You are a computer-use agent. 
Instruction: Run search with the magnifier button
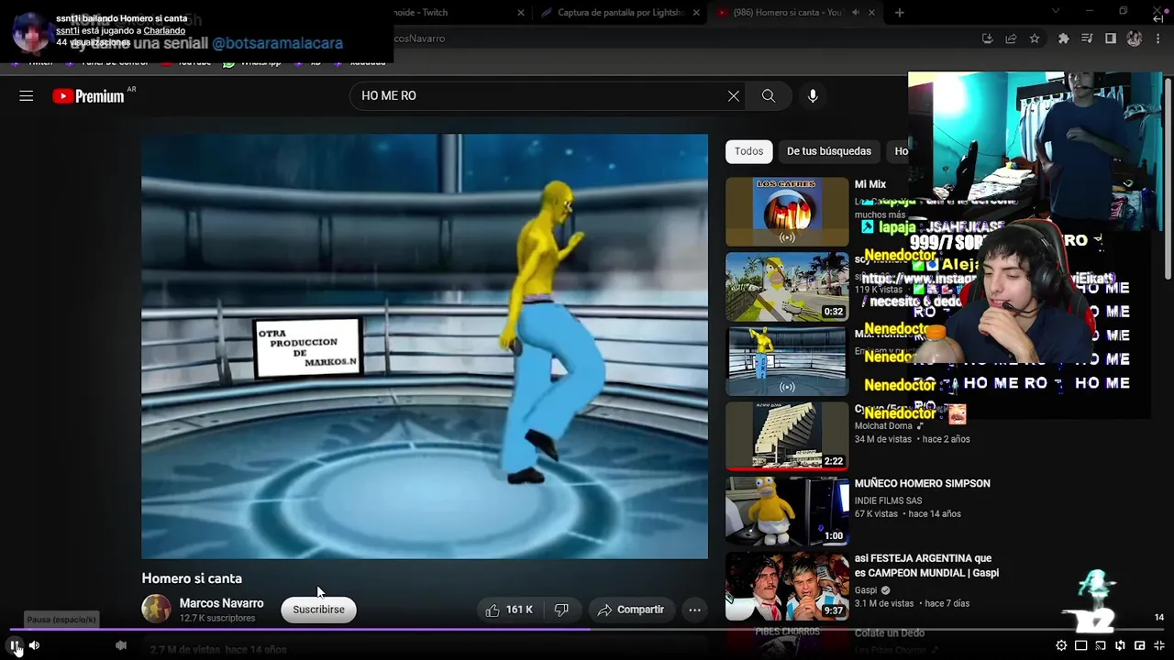pos(769,95)
